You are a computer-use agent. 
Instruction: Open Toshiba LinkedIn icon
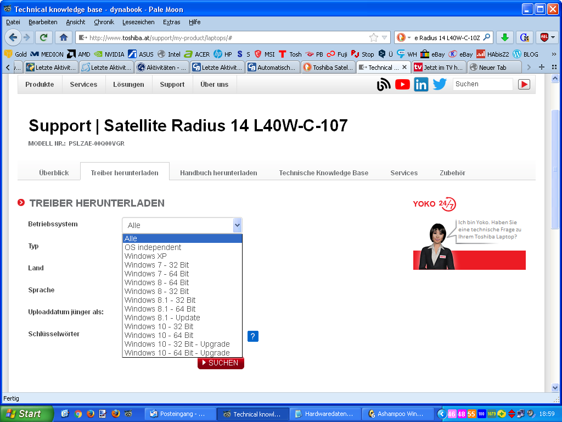(x=421, y=84)
